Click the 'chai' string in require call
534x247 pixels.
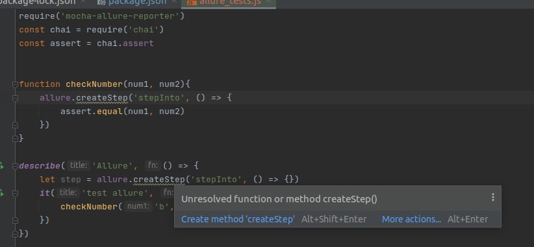coord(143,30)
